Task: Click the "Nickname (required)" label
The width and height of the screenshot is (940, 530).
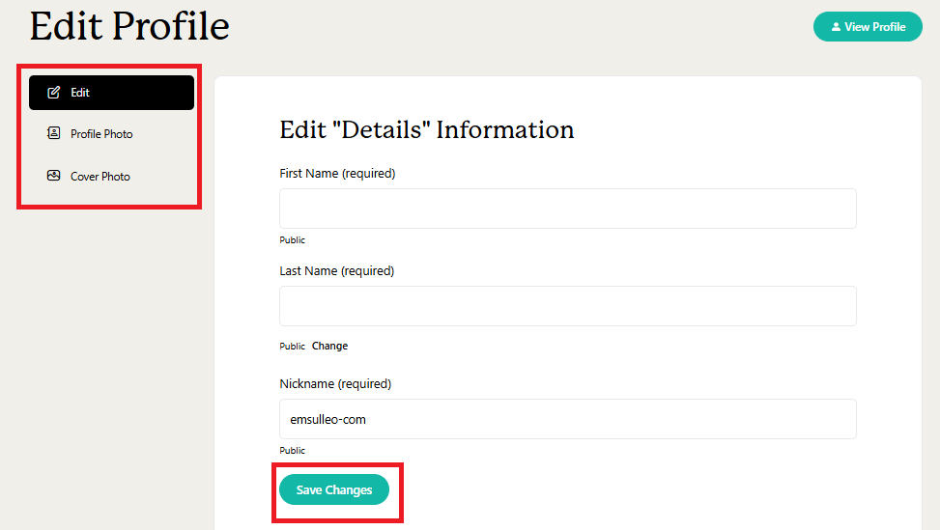Action: click(x=335, y=384)
